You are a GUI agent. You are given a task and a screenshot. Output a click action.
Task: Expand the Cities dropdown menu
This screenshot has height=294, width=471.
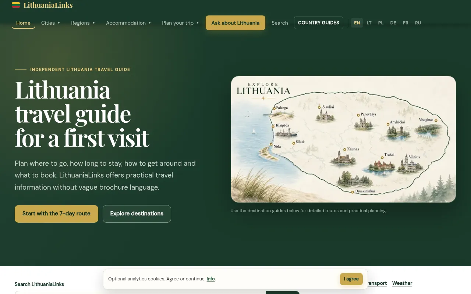click(51, 23)
